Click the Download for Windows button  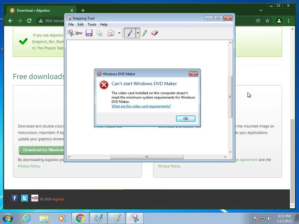click(42, 150)
